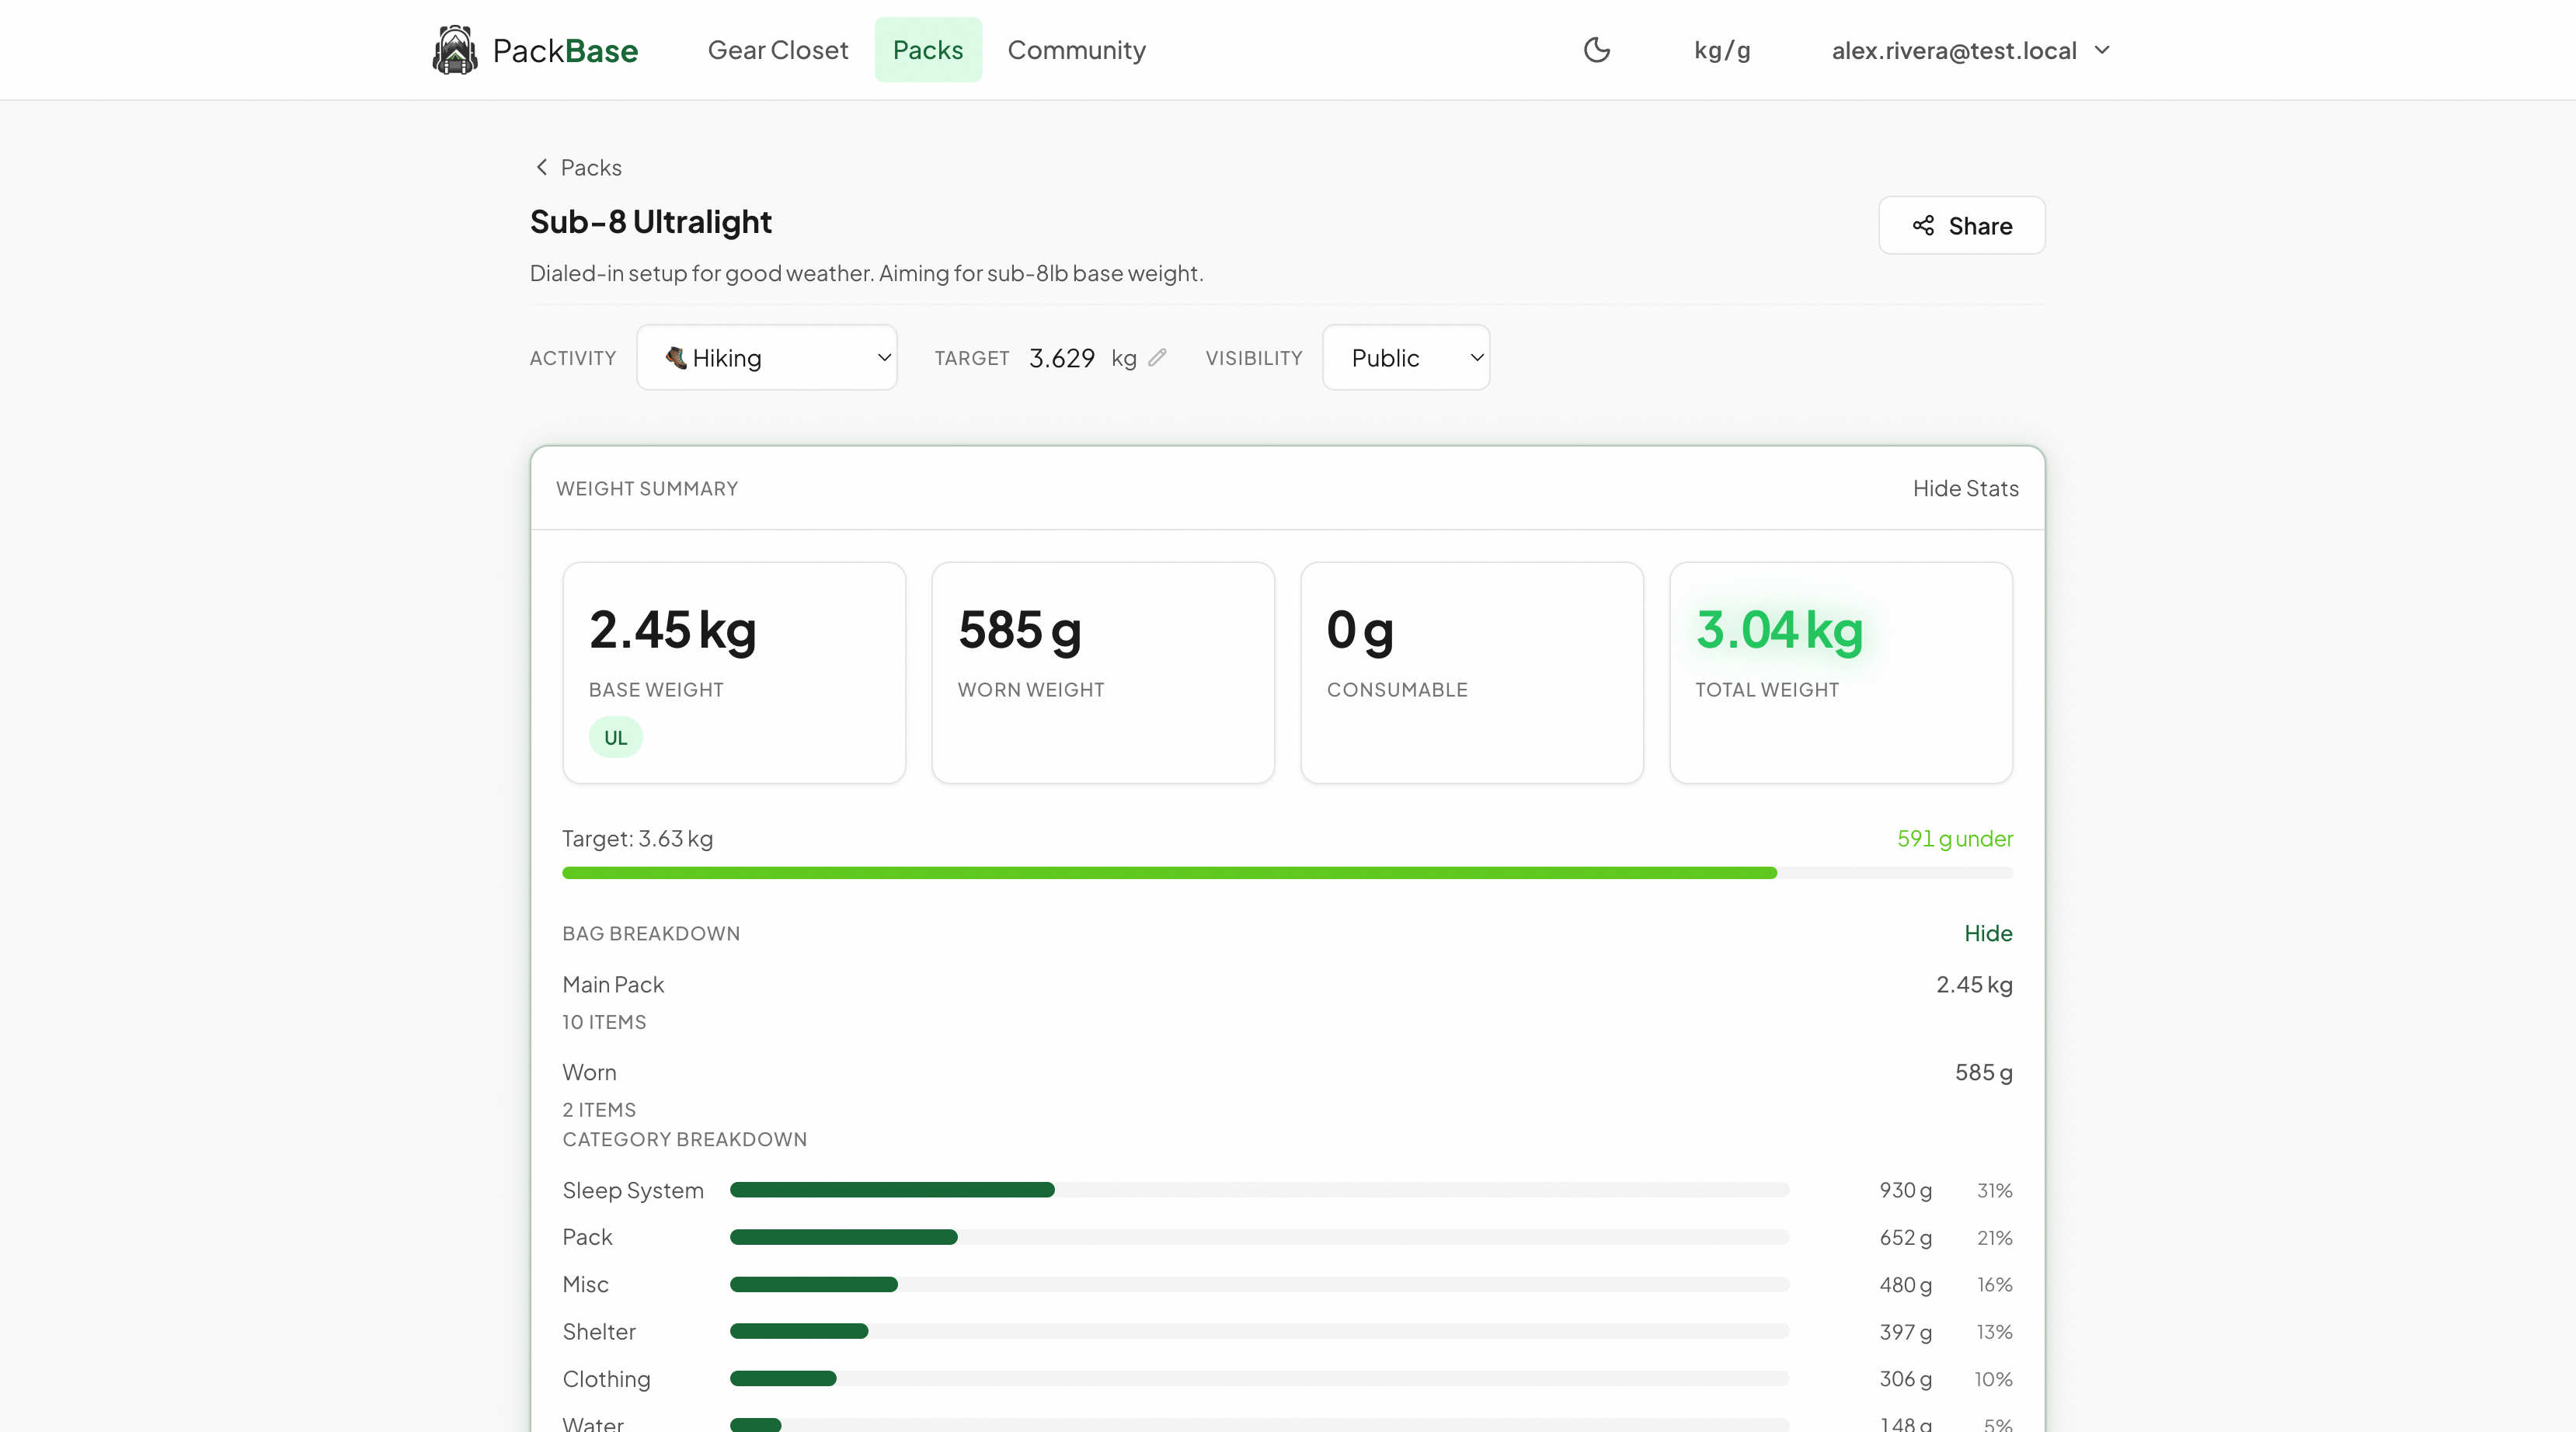Open the Activity dropdown showing Hiking

tap(767, 358)
